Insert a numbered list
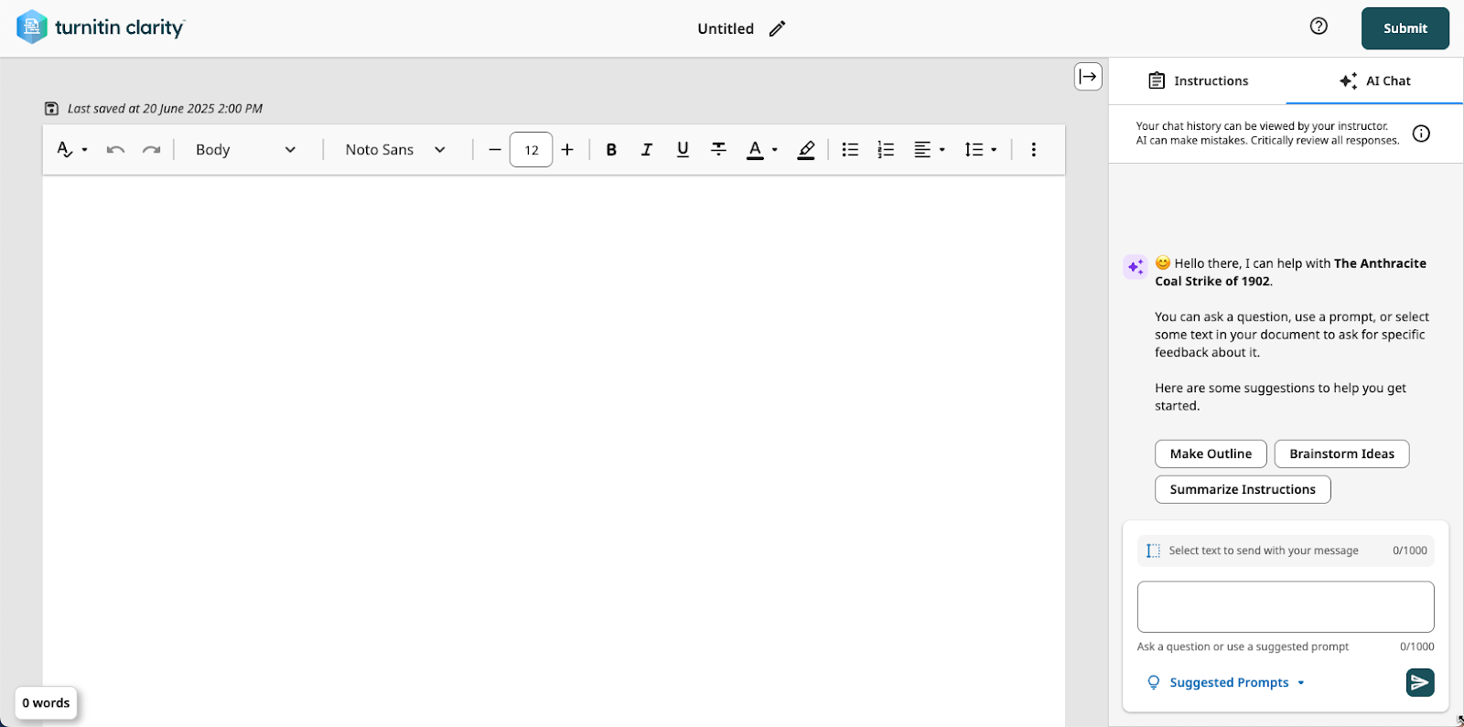 [x=886, y=150]
